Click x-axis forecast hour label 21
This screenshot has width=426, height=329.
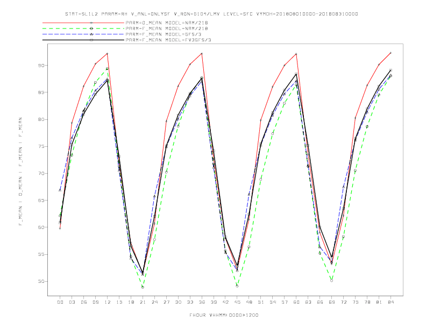pyautogui.click(x=143, y=302)
